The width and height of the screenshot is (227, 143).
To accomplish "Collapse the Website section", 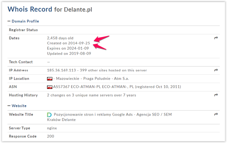I will (17, 106).
